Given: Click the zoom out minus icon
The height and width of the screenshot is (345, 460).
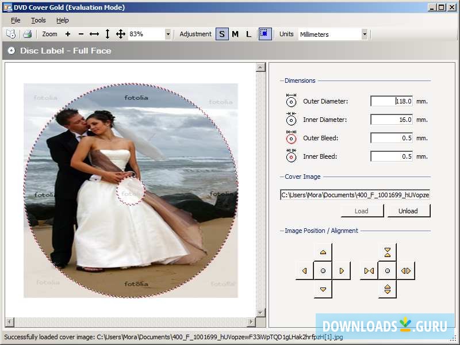Looking at the screenshot, I should point(80,34).
